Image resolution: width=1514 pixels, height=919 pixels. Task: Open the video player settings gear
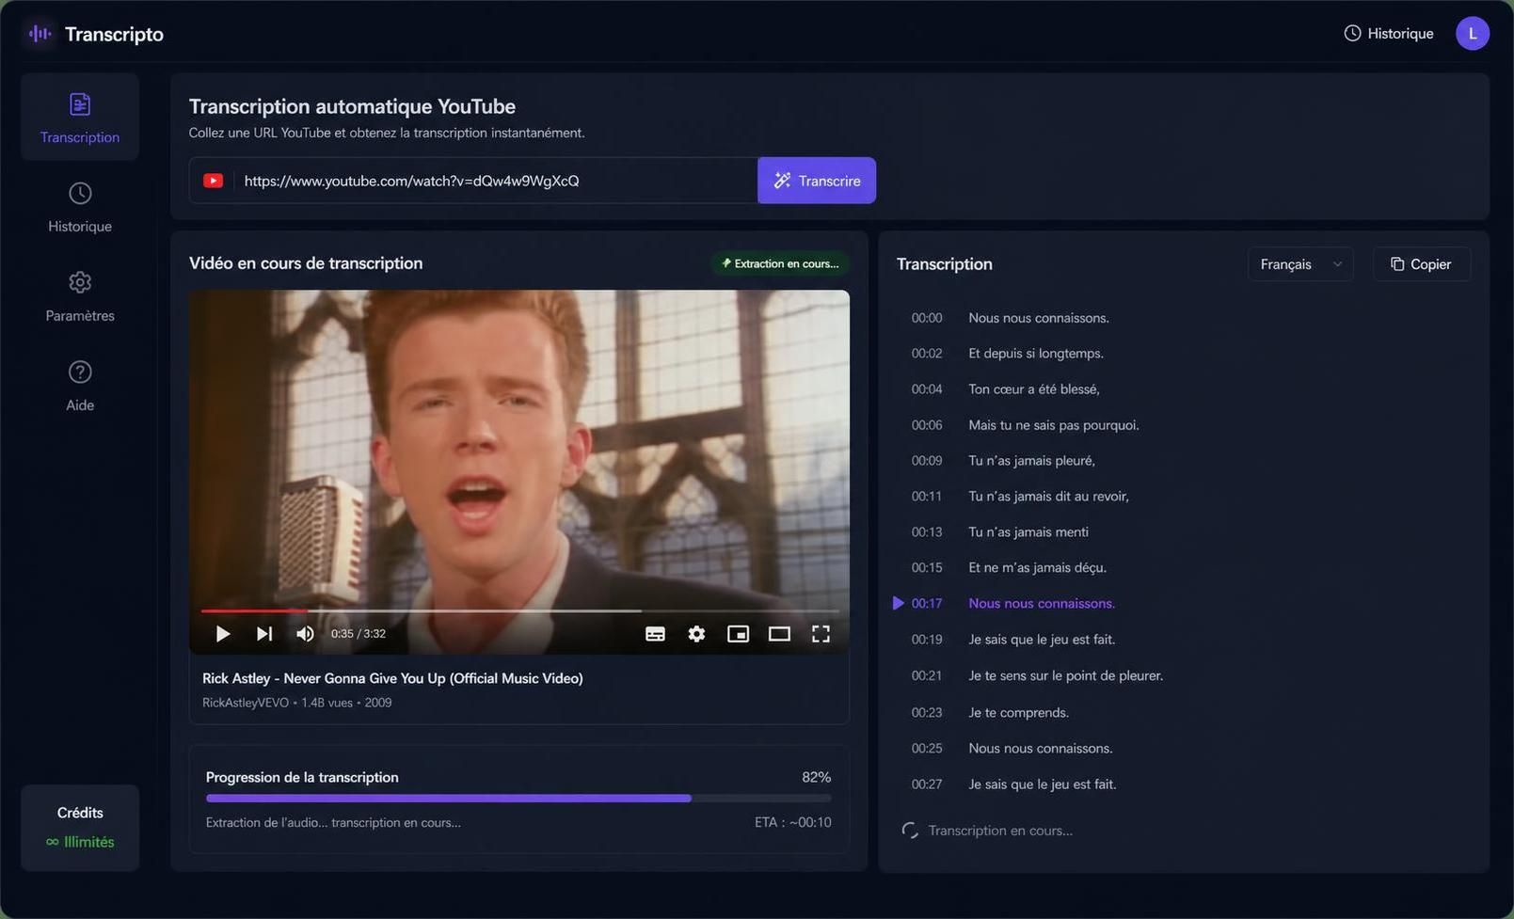(x=696, y=634)
